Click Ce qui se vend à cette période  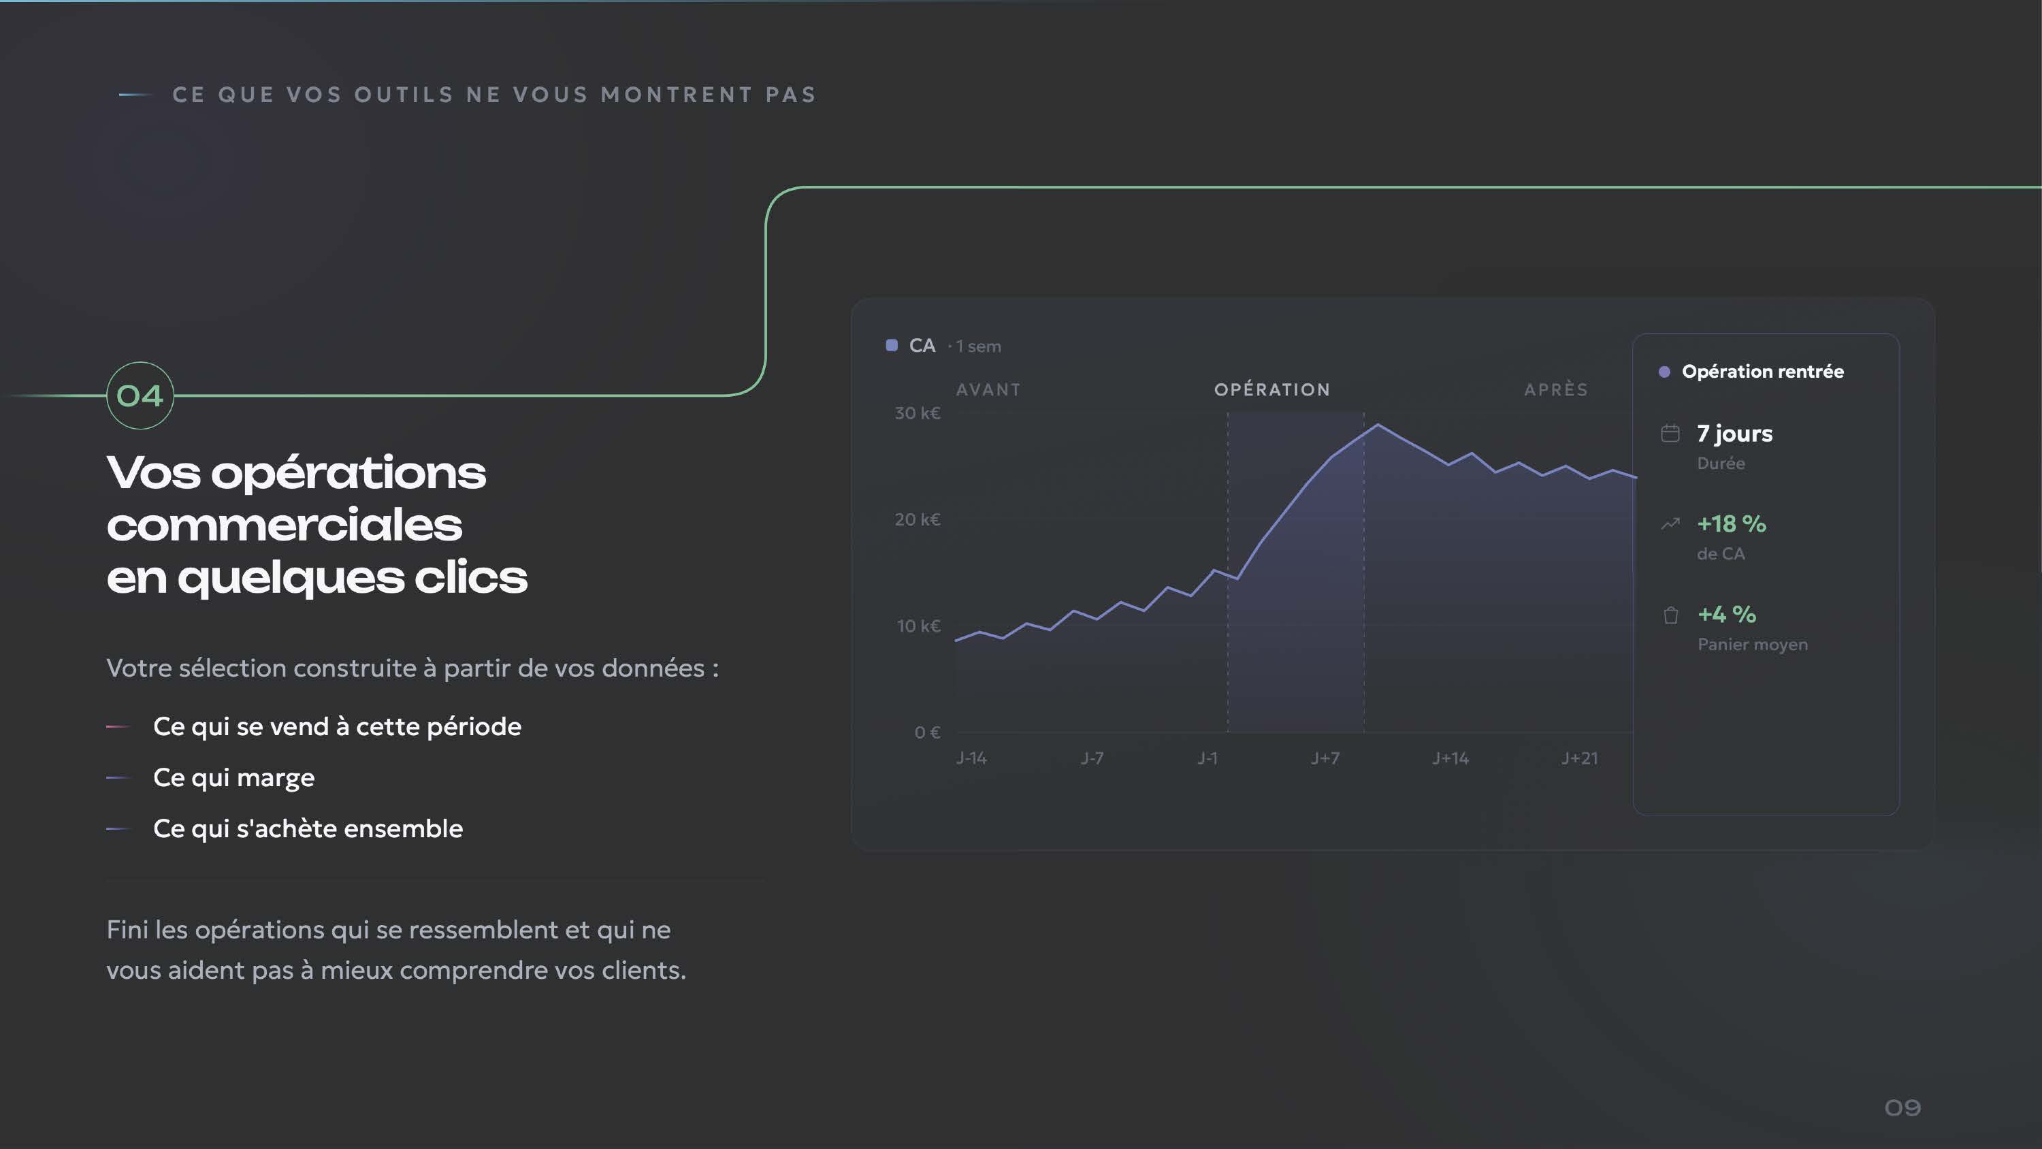tap(337, 726)
